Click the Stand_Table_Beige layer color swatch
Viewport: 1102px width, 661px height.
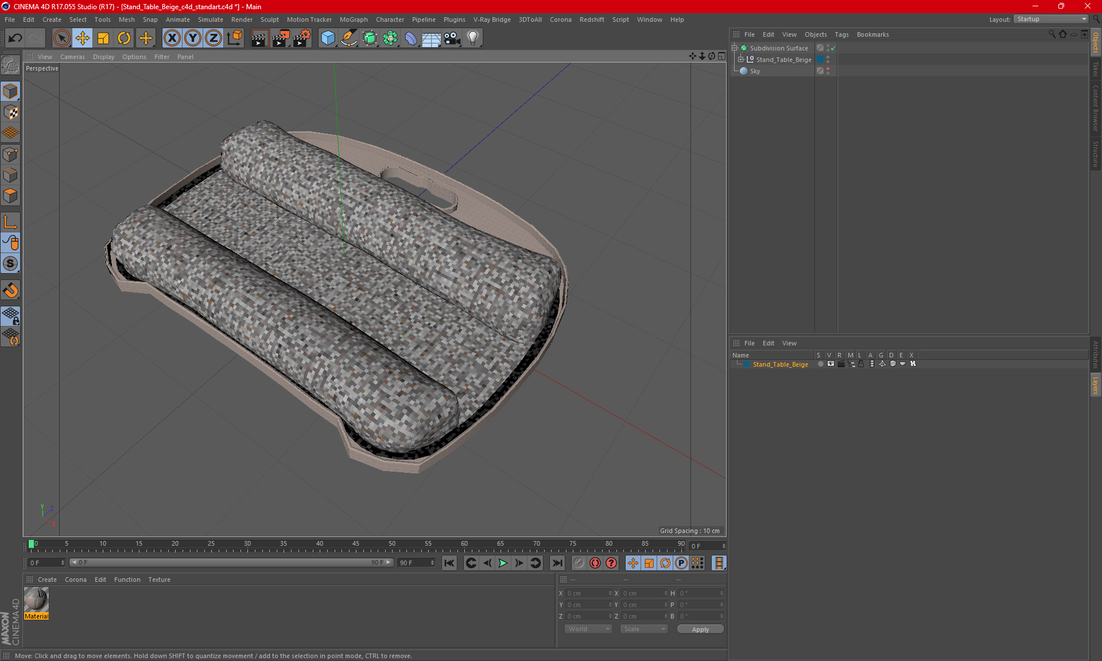pyautogui.click(x=747, y=364)
